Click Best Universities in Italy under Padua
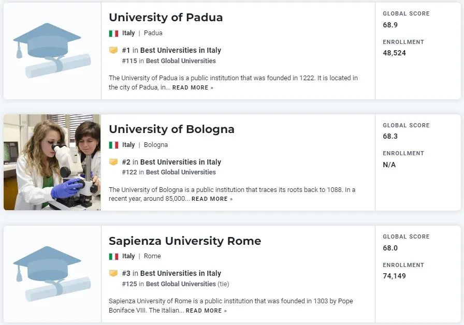464x325 pixels. (180, 50)
